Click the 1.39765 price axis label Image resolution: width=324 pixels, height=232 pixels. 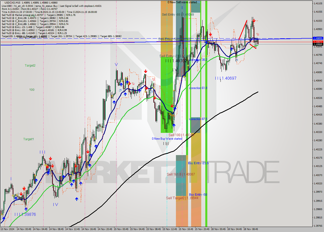[318, 226]
